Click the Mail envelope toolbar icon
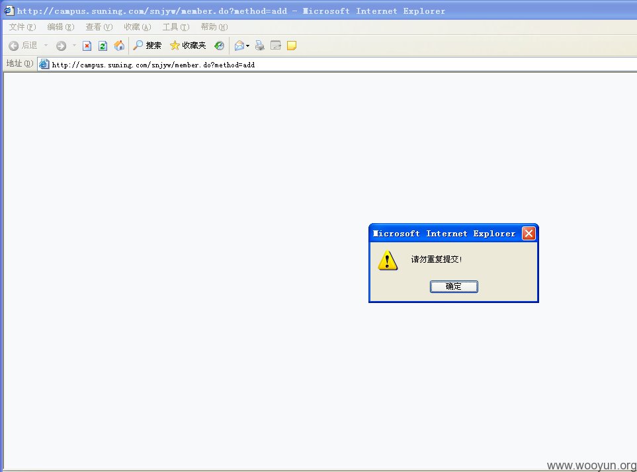Viewport: 637px width, 472px height. pyautogui.click(x=239, y=46)
